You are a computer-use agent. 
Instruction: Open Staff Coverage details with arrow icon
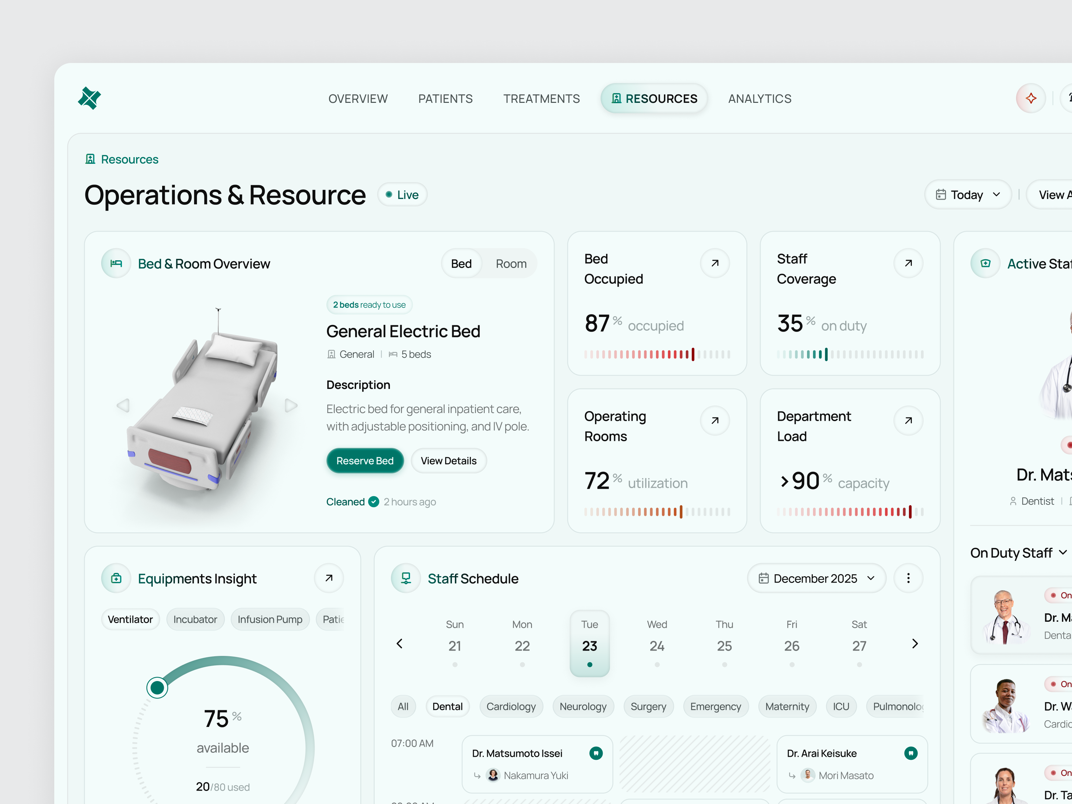pyautogui.click(x=908, y=263)
